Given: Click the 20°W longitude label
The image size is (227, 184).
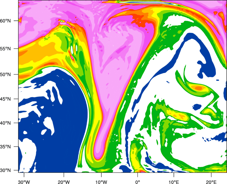Looking at the screenshot, I should (x=64, y=182).
